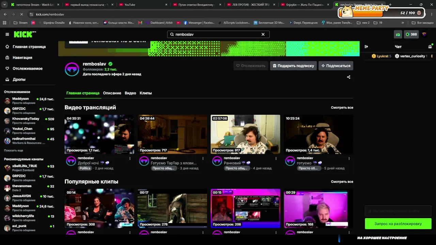Click chat leaderboard user Lyukrat
Image resolution: width=436 pixels, height=245 pixels.
(381, 56)
